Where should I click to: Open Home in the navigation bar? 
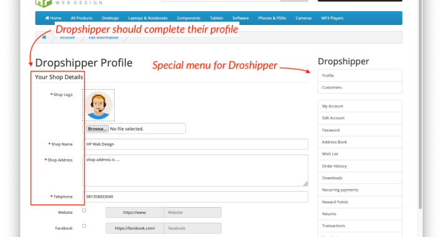53,18
